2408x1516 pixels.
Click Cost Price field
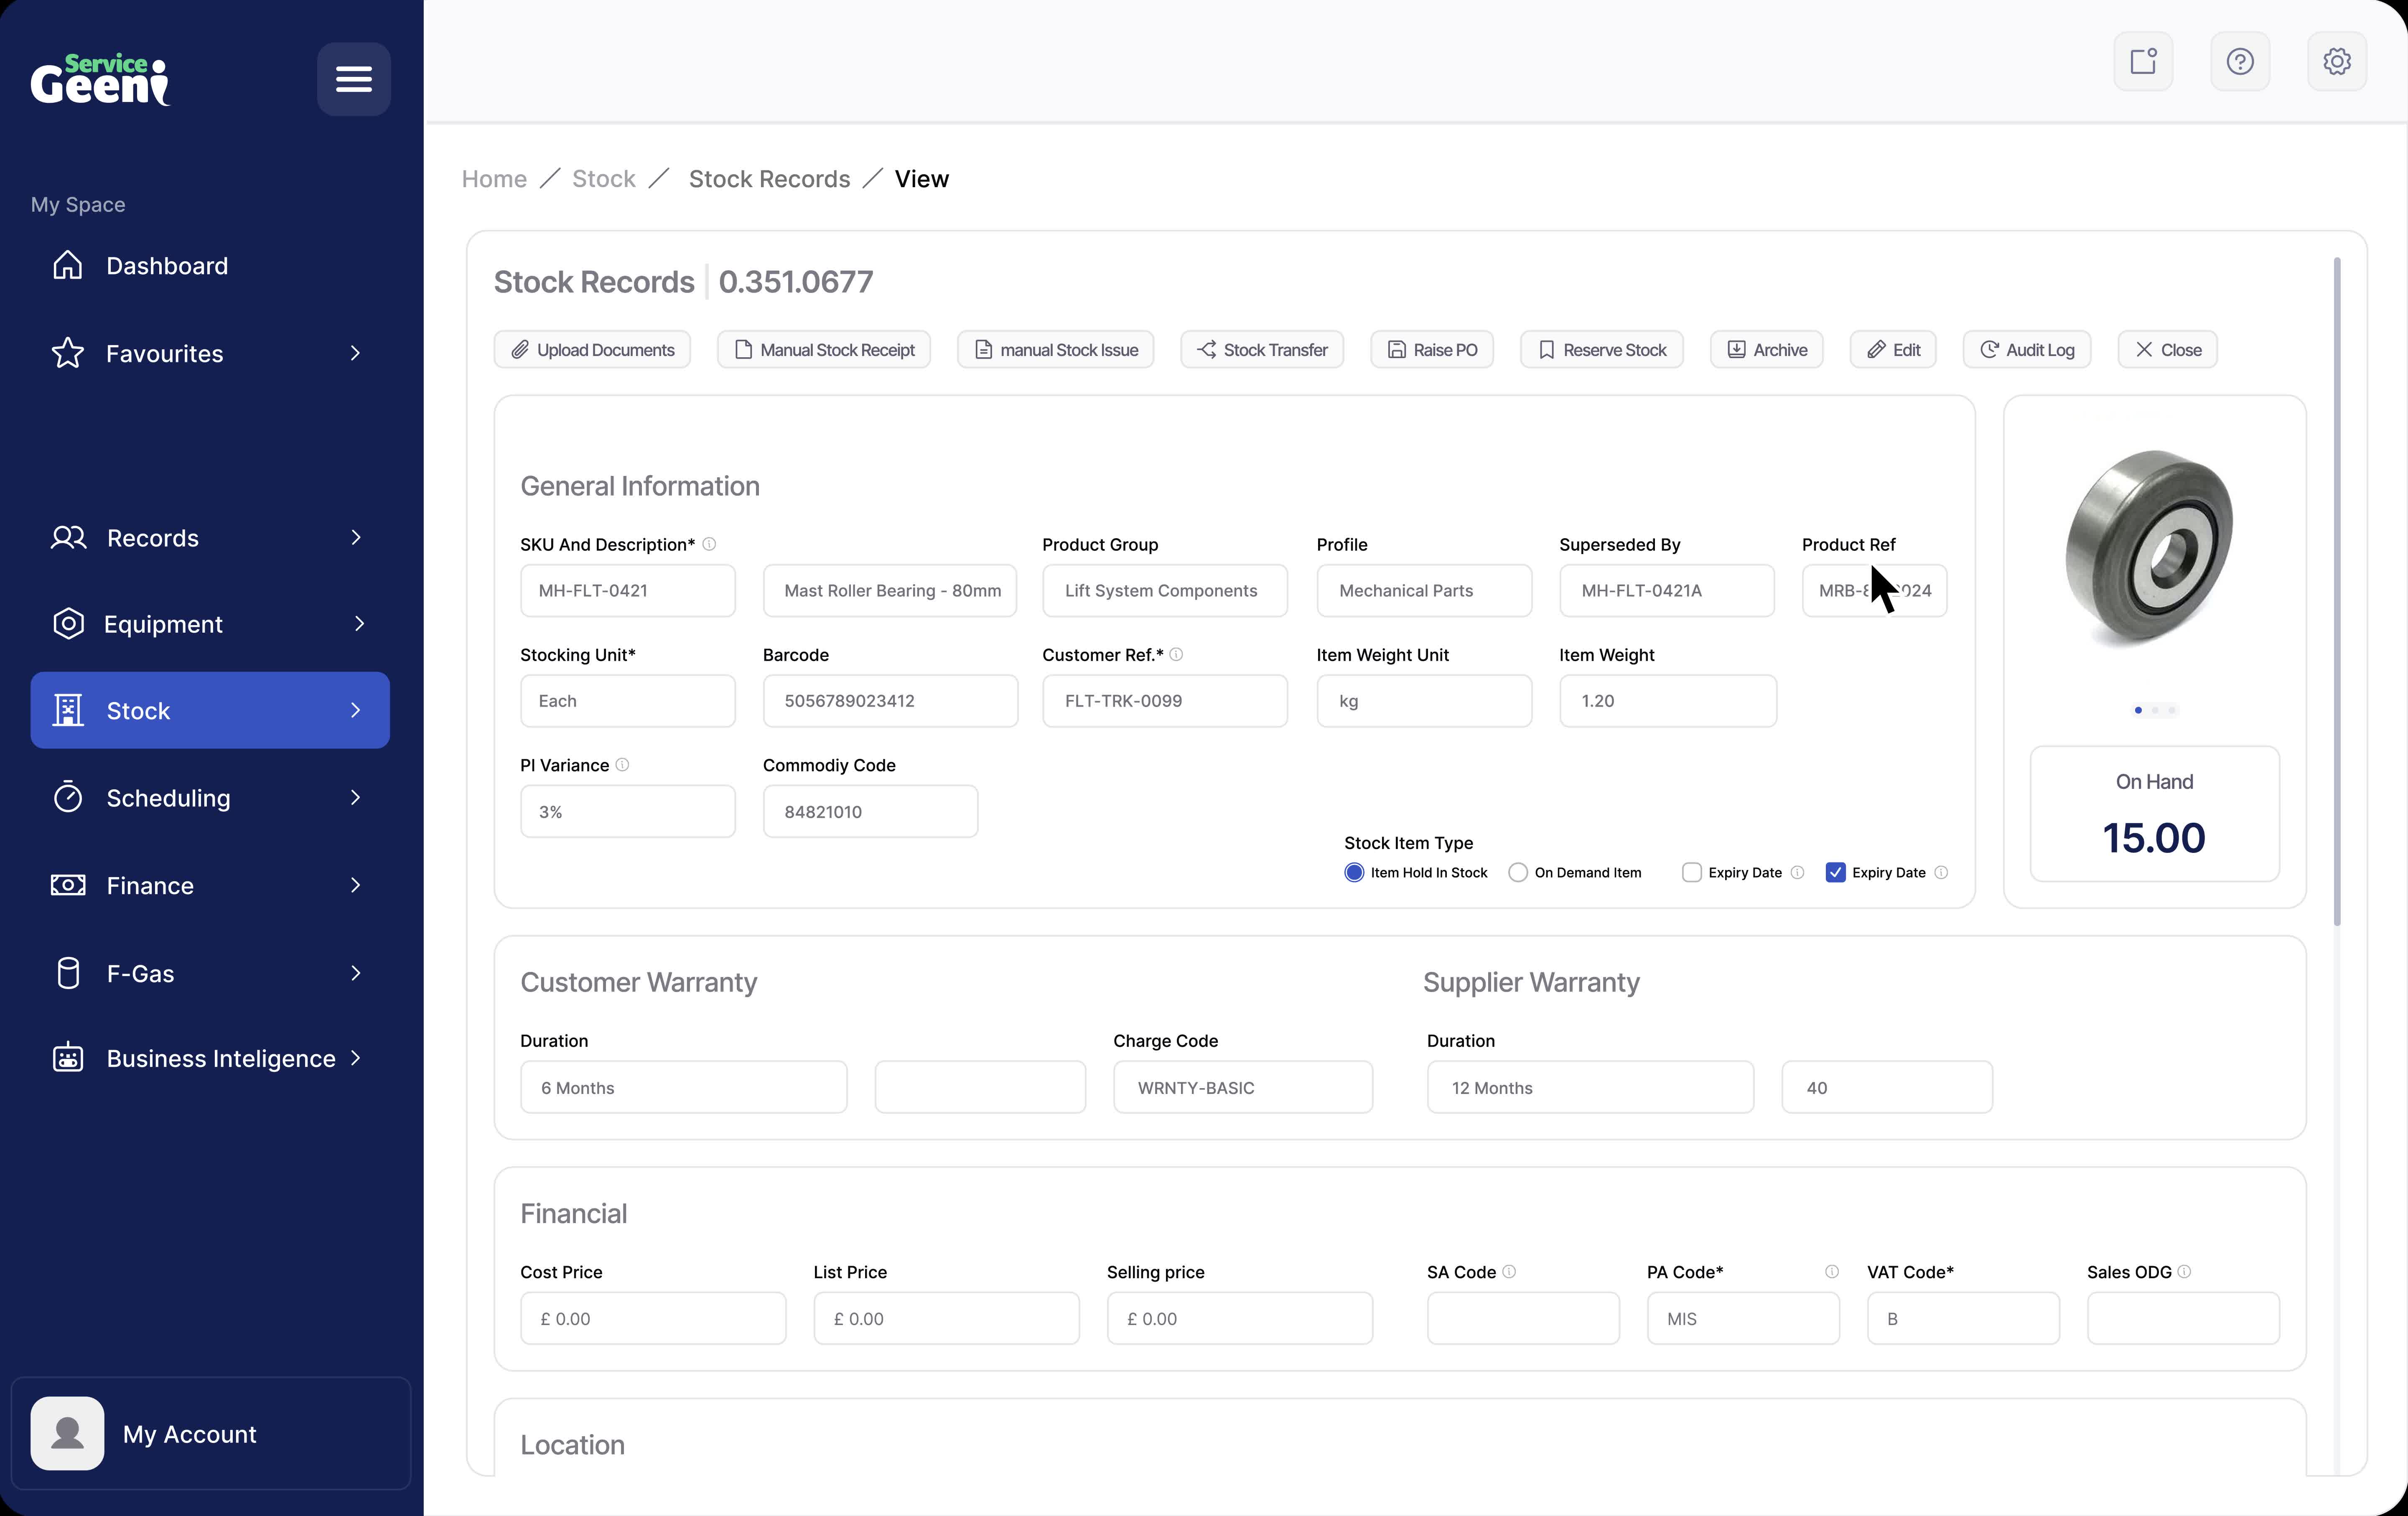(653, 1318)
